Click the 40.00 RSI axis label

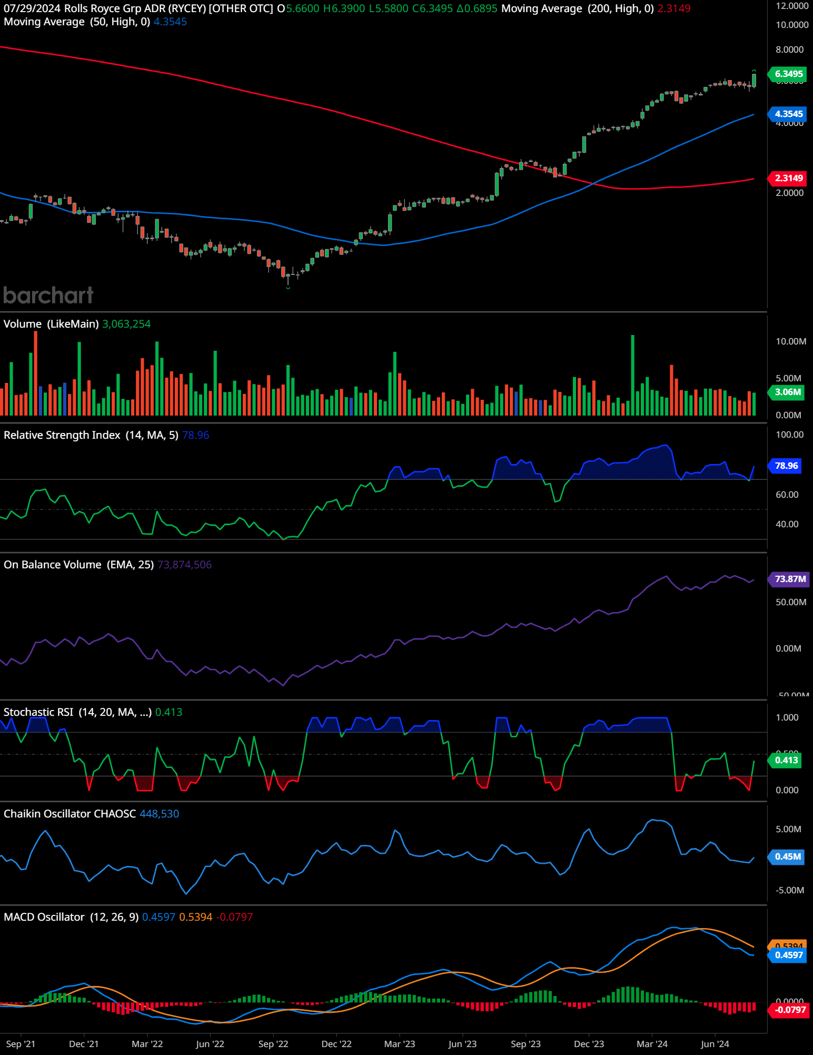[x=787, y=524]
